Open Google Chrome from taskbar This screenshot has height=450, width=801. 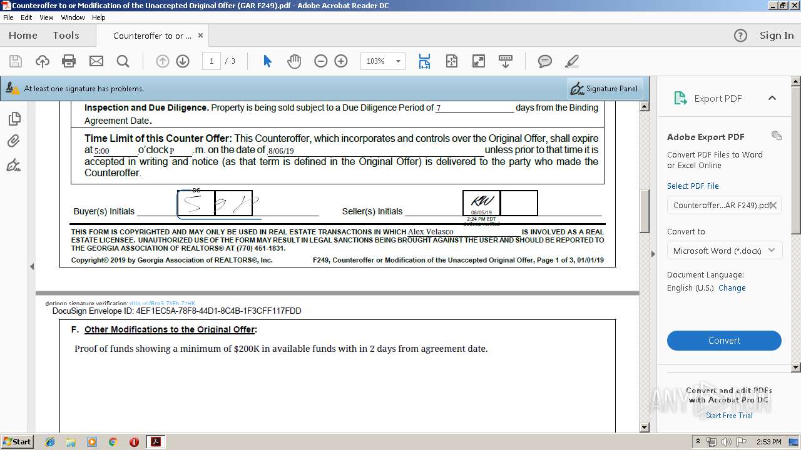click(113, 442)
